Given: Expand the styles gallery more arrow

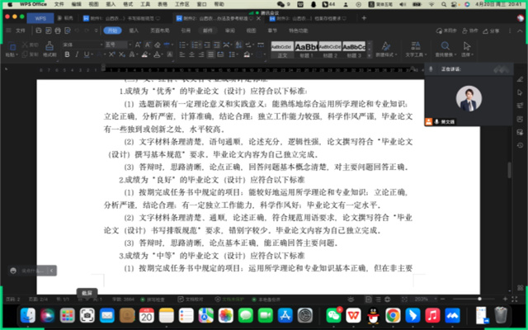Looking at the screenshot, I should tap(370, 55).
